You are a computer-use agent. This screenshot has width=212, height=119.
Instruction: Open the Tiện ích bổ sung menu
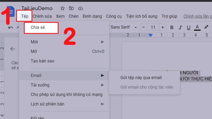click(142, 16)
